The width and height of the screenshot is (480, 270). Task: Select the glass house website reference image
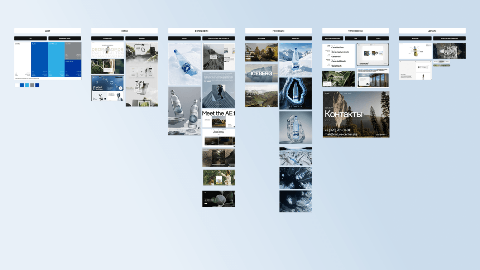373,78
